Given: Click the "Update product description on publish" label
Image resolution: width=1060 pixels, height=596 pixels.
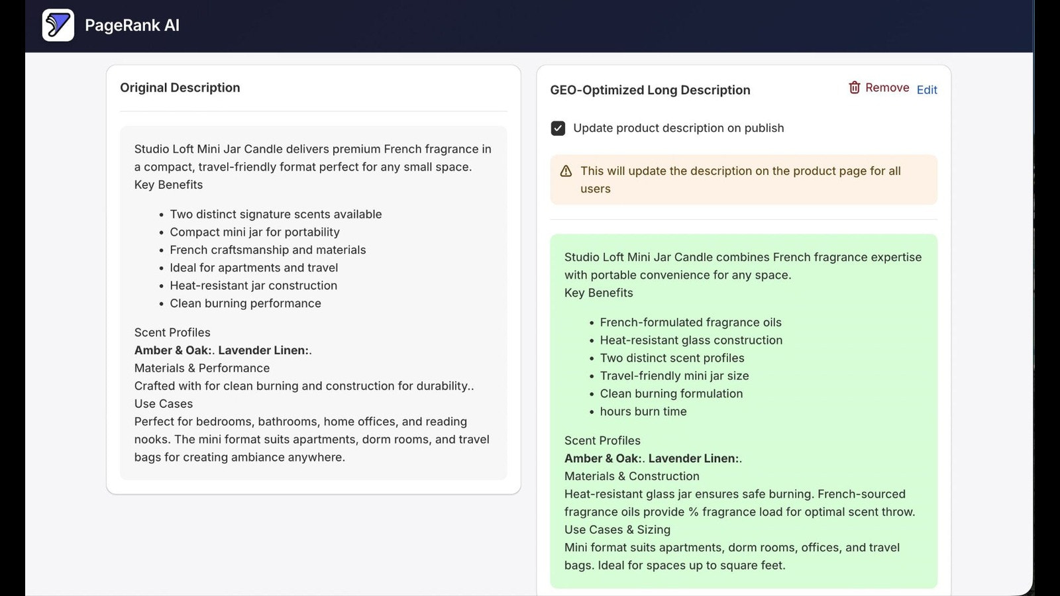Looking at the screenshot, I should (x=678, y=128).
